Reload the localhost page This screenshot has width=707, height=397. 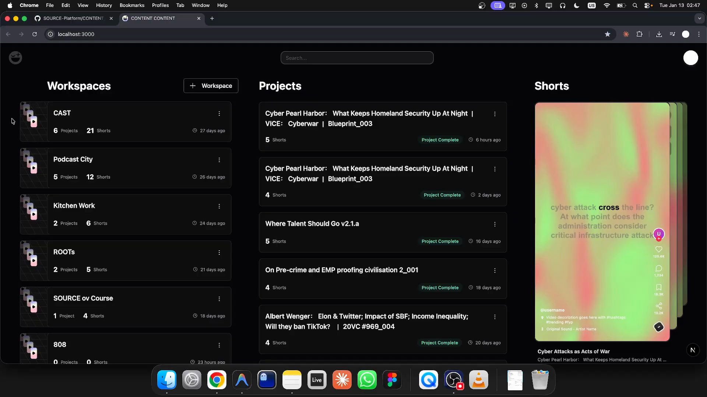[35, 34]
